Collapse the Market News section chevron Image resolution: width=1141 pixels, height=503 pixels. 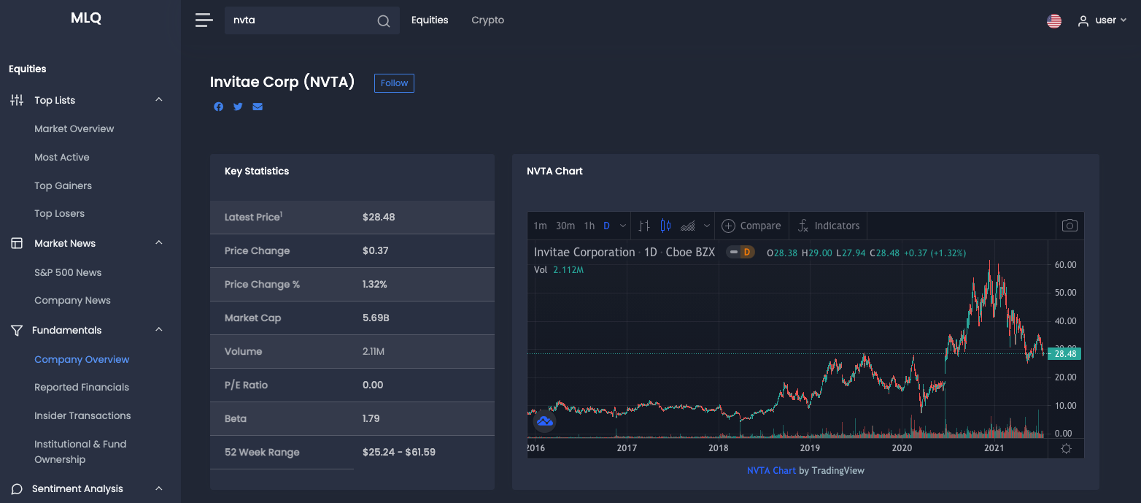coord(159,242)
